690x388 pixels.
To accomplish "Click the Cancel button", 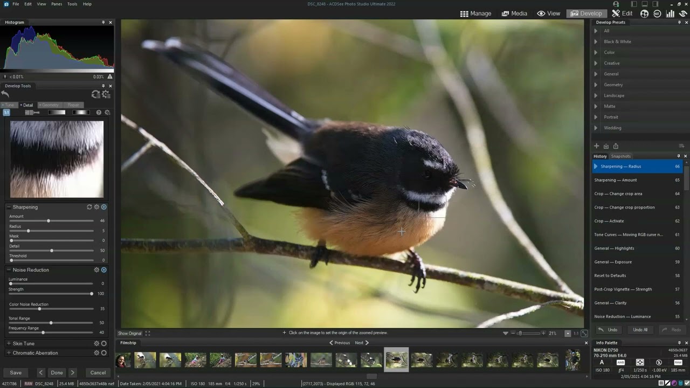I will click(98, 372).
